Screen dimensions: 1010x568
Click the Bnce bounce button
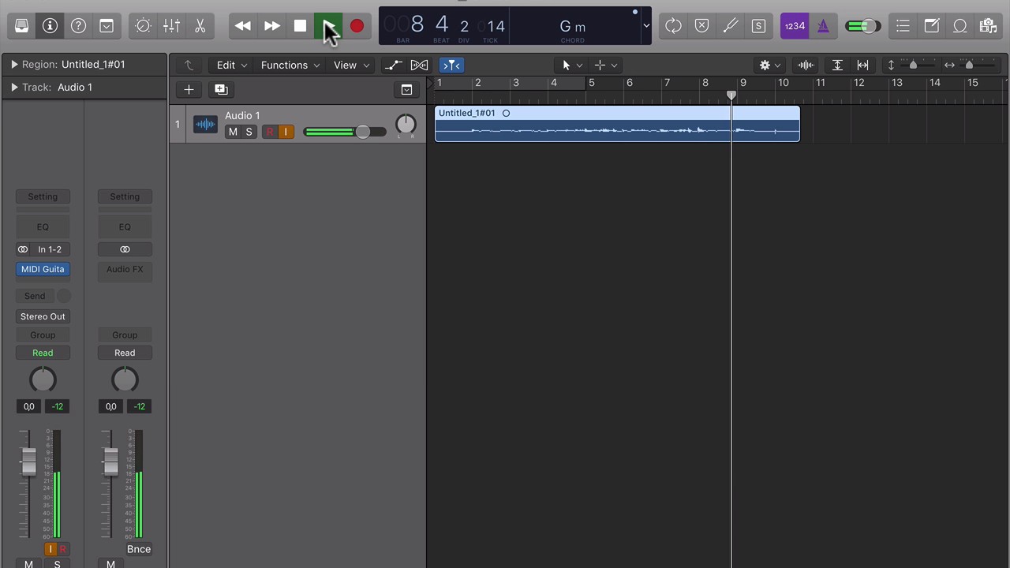[139, 549]
